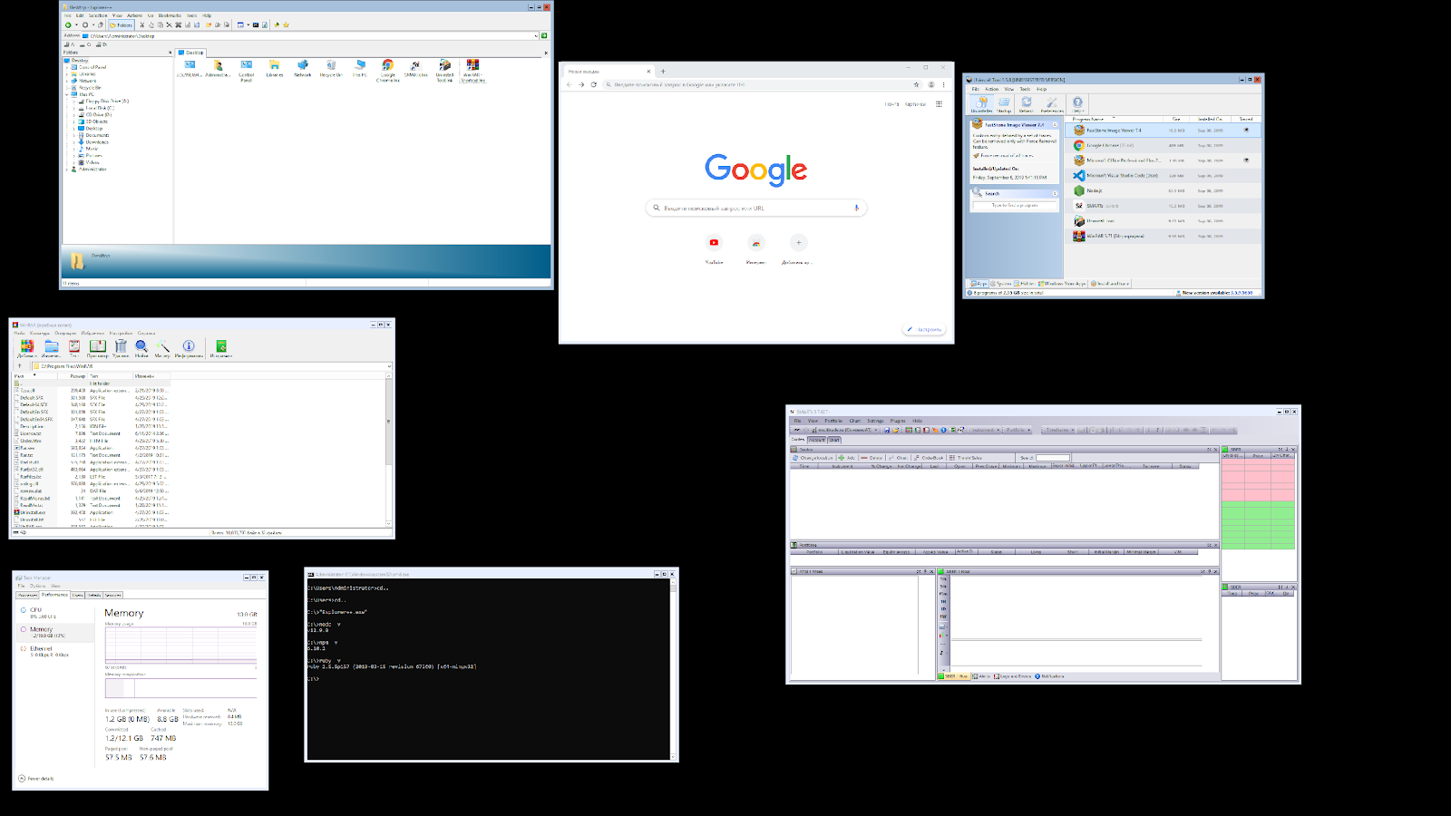This screenshot has width=1451, height=816.
Task: Bookmark this page with Chrome star icon
Action: (916, 84)
